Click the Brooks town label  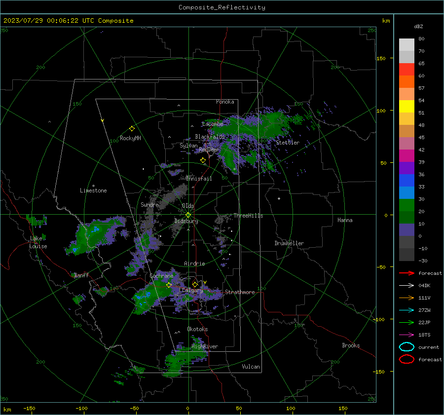[351, 345]
